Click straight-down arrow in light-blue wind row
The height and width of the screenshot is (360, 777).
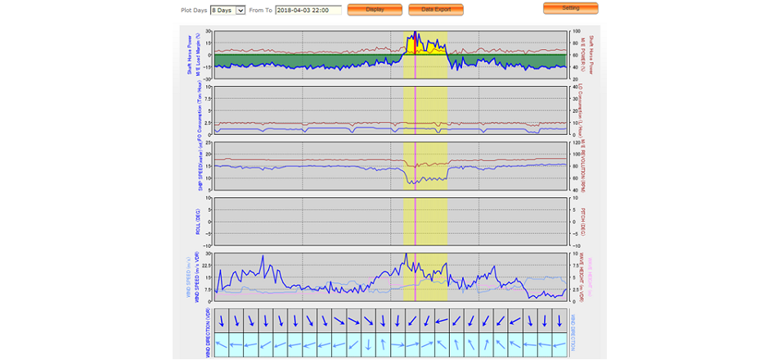pos(370,344)
